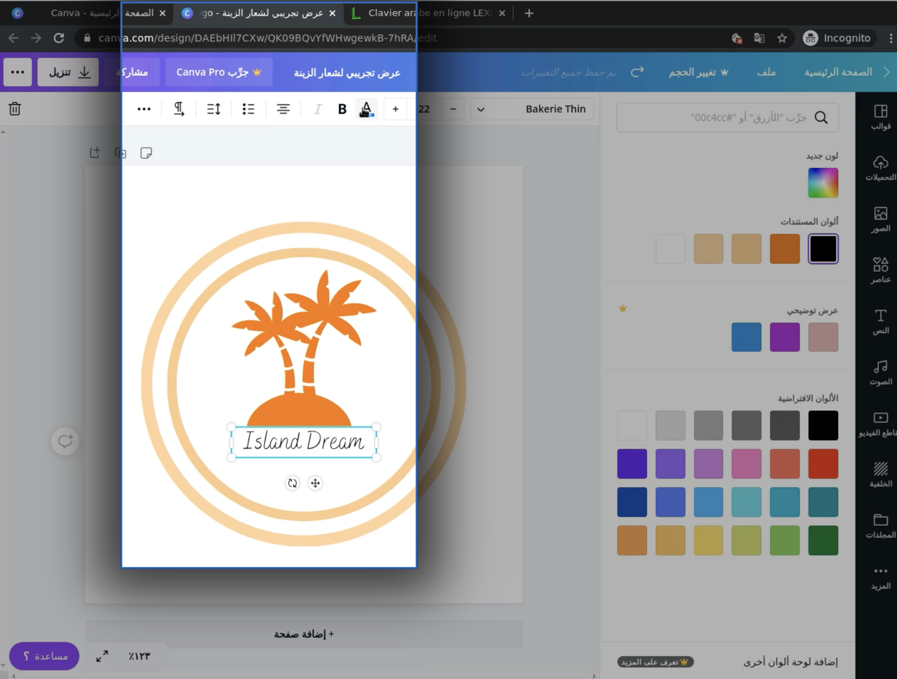Open the notes icon above the page
897x679 pixels.
tap(146, 153)
